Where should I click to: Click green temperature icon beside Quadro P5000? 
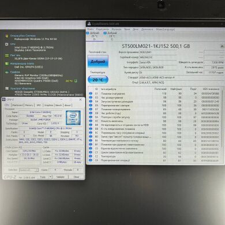click(x=76, y=81)
